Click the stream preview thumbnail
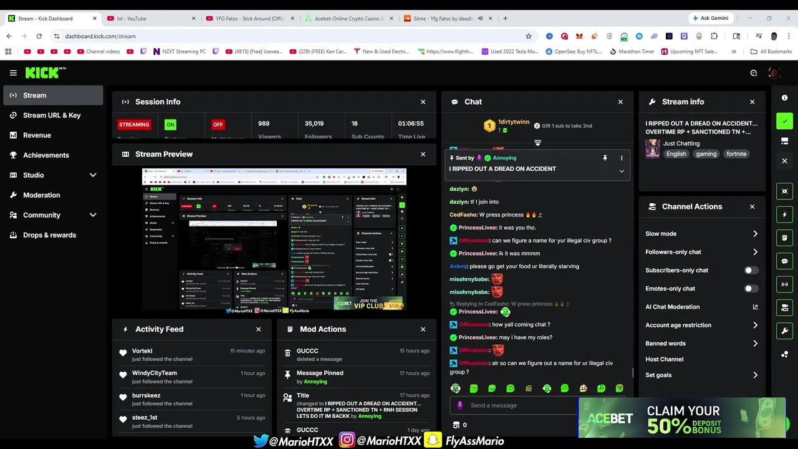798x449 pixels. pos(274,239)
